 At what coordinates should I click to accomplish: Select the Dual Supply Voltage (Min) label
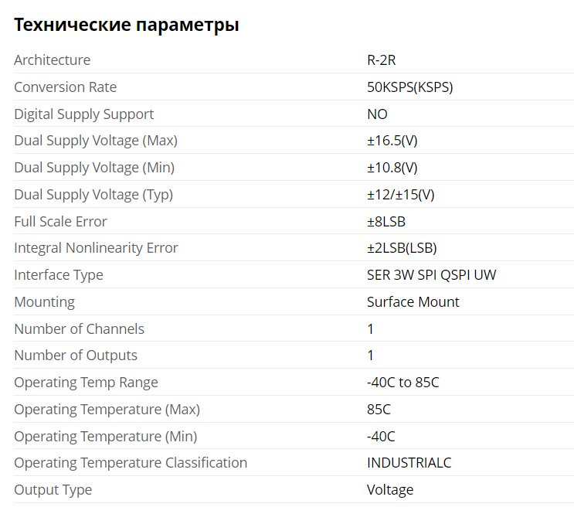pos(94,168)
